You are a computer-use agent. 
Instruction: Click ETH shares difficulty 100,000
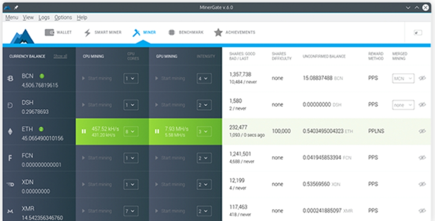click(281, 131)
